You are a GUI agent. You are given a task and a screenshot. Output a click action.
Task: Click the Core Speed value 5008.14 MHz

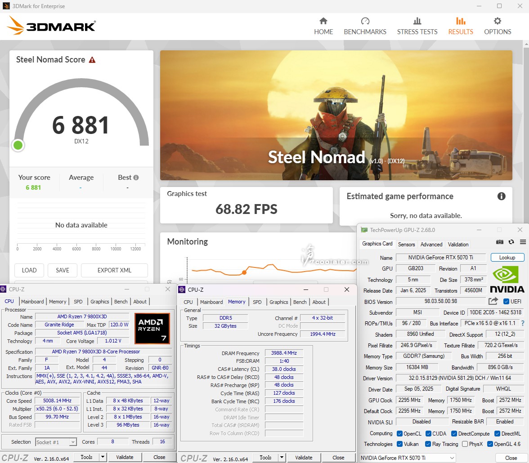(x=58, y=401)
